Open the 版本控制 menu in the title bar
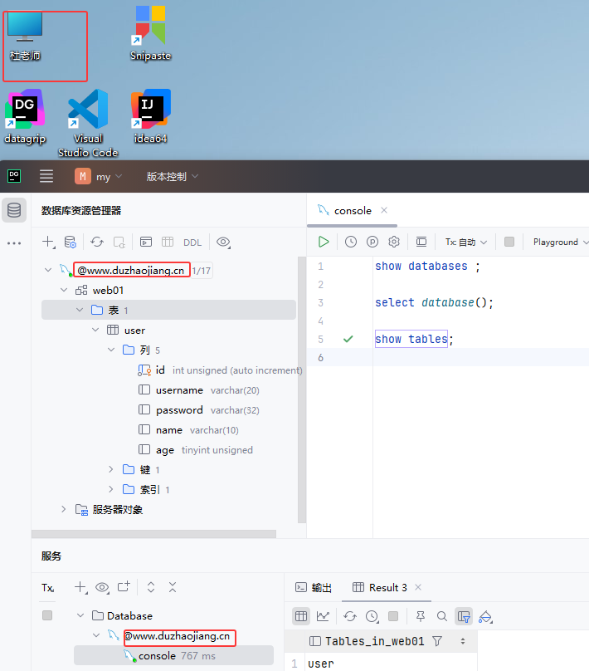Viewport: 589px width, 671px height. 172,176
